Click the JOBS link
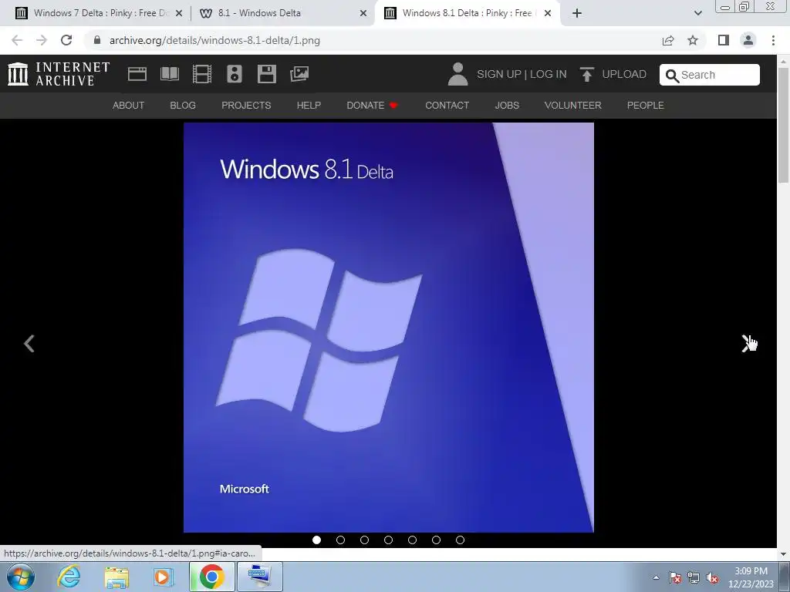The width and height of the screenshot is (790, 592). (x=507, y=105)
